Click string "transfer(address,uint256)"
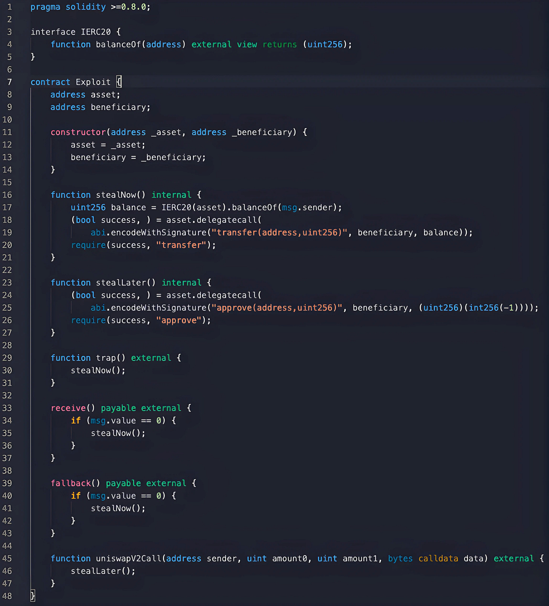Screen dimensions: 549x606 [279, 232]
